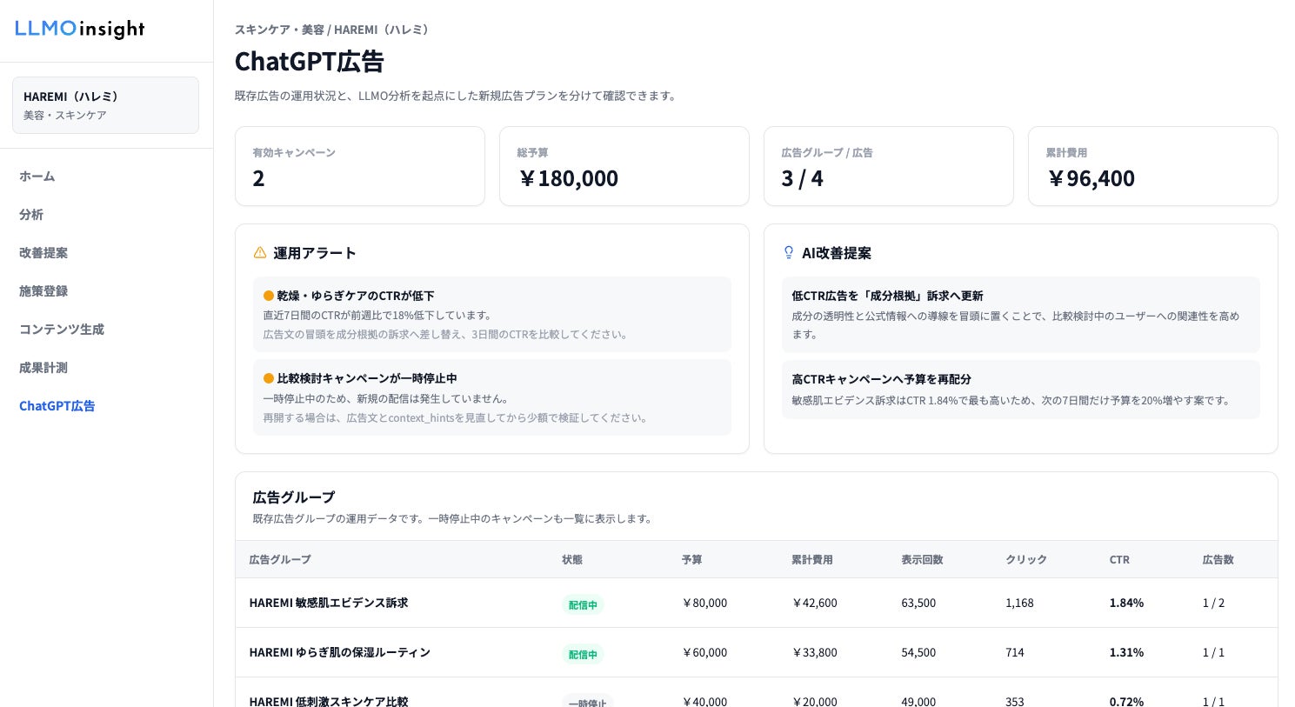Open the ホーム menu item
1295x707 pixels.
pyautogui.click(x=37, y=177)
